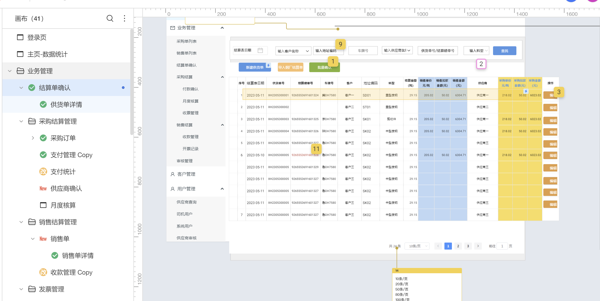600x301 pixels.
Task: Click the 销售结算管理 folder icon
Action: [x=32, y=222]
